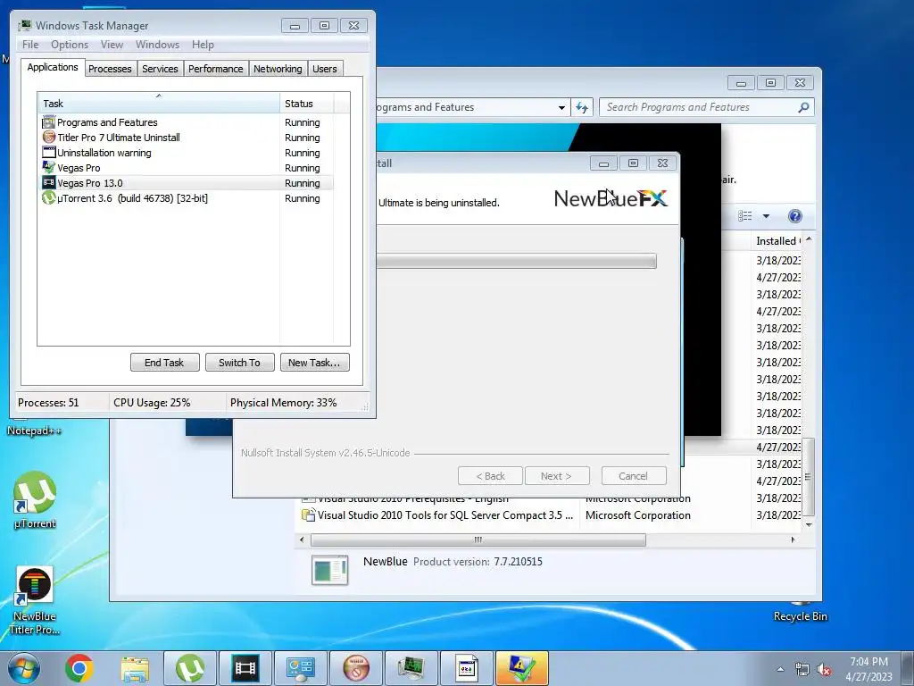
Task: Select Titler Pro 7 Ultimate Uninstall task
Action: tap(187, 138)
